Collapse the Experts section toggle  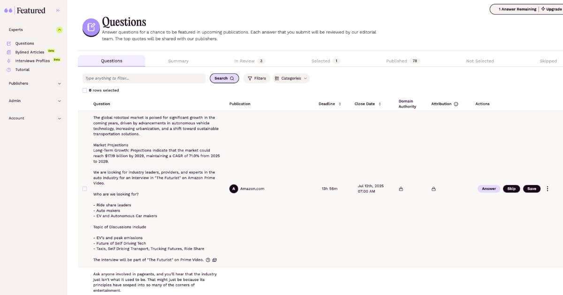tap(60, 29)
